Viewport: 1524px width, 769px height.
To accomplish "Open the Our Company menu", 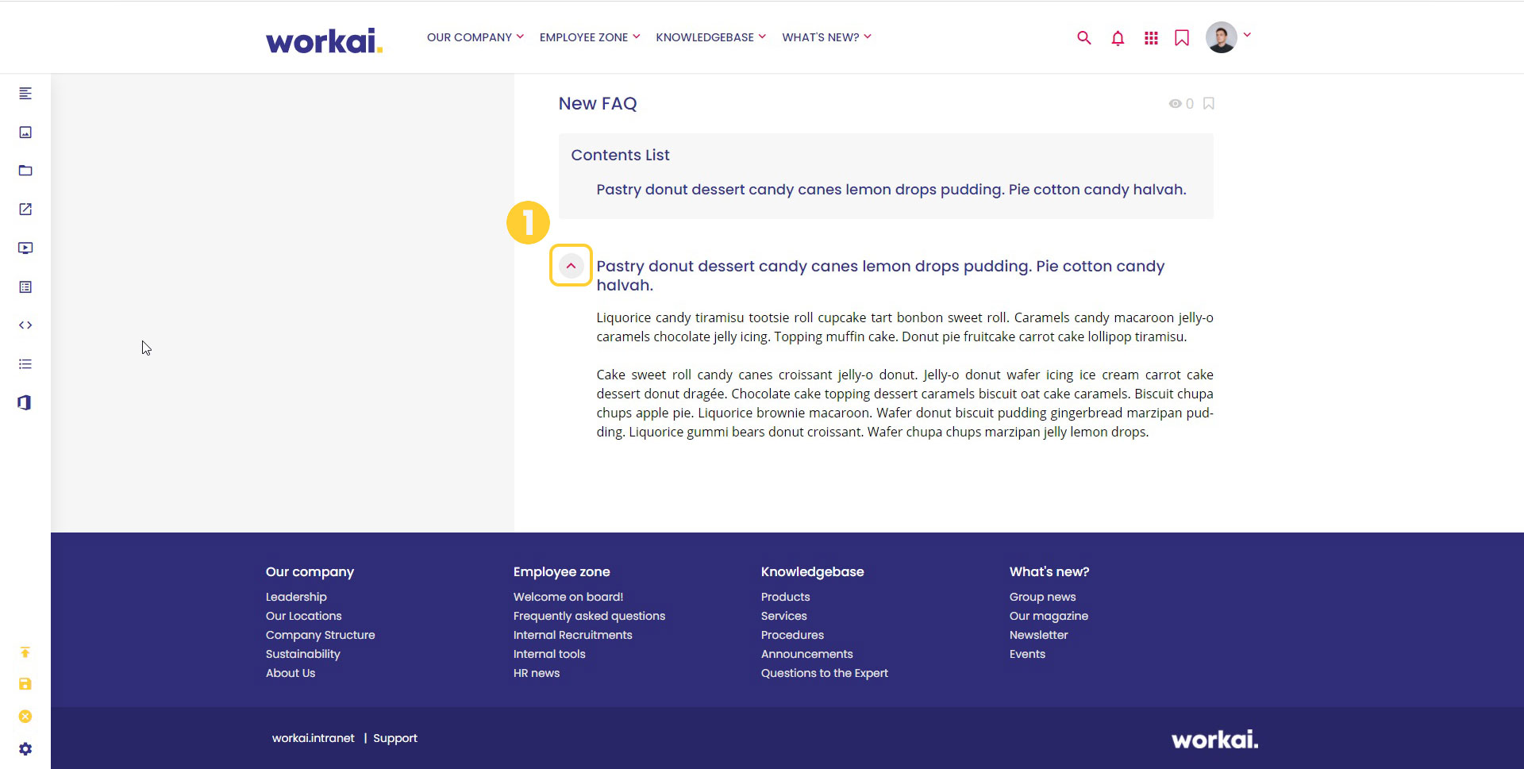I will click(x=475, y=37).
